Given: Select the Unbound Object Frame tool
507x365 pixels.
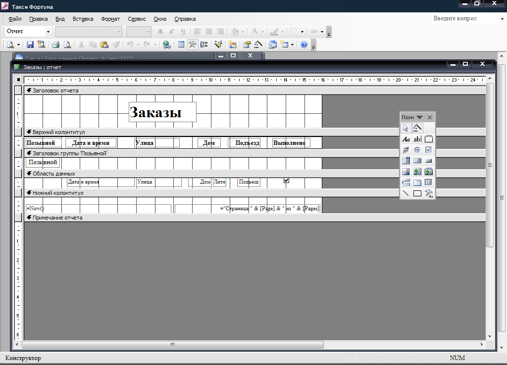Looking at the screenshot, I should pos(417,172).
